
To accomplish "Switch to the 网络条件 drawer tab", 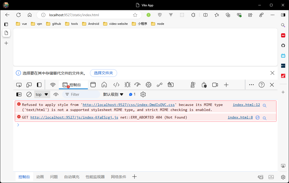I will [x=118, y=177].
